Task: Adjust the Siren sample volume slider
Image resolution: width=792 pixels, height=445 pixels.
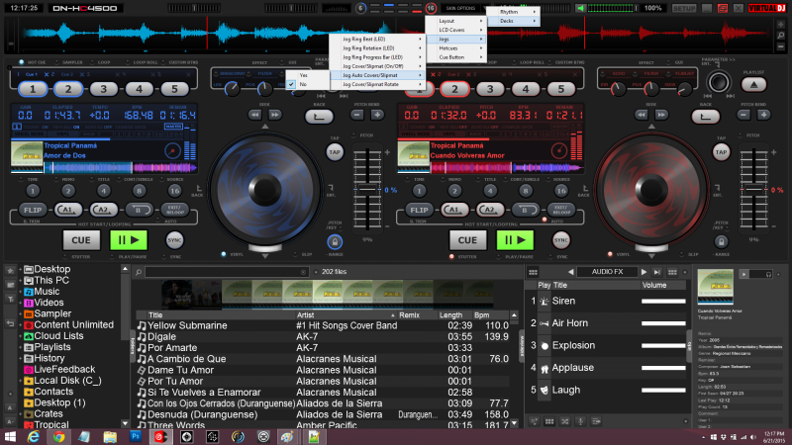Action: click(663, 302)
